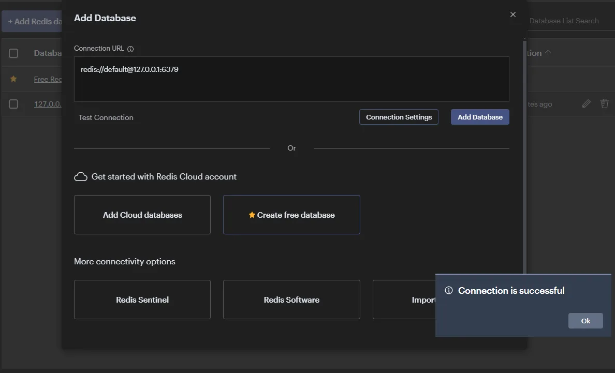The height and width of the screenshot is (373, 615).
Task: Choose Redis Software connectivity option
Action: pyautogui.click(x=291, y=300)
